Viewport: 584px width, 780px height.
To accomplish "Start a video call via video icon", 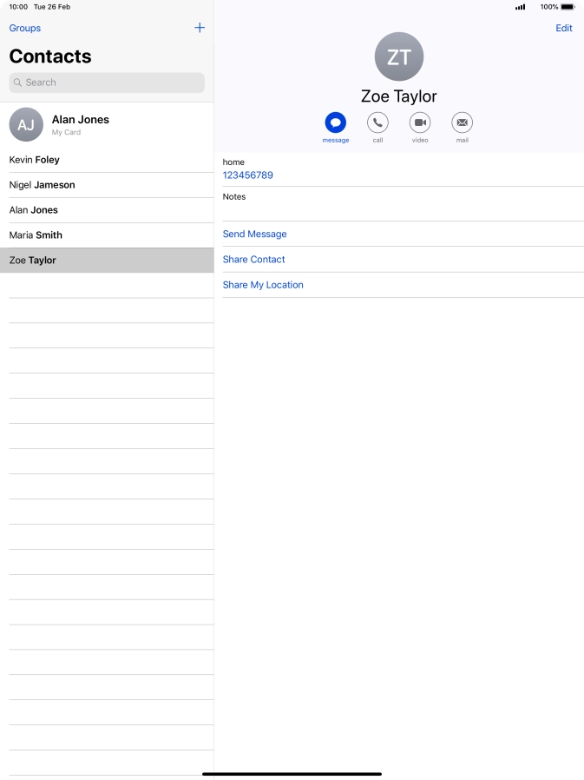I will click(420, 123).
